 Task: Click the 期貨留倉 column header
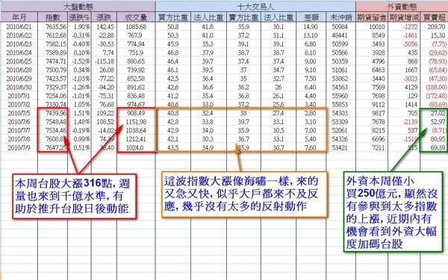[372, 17]
